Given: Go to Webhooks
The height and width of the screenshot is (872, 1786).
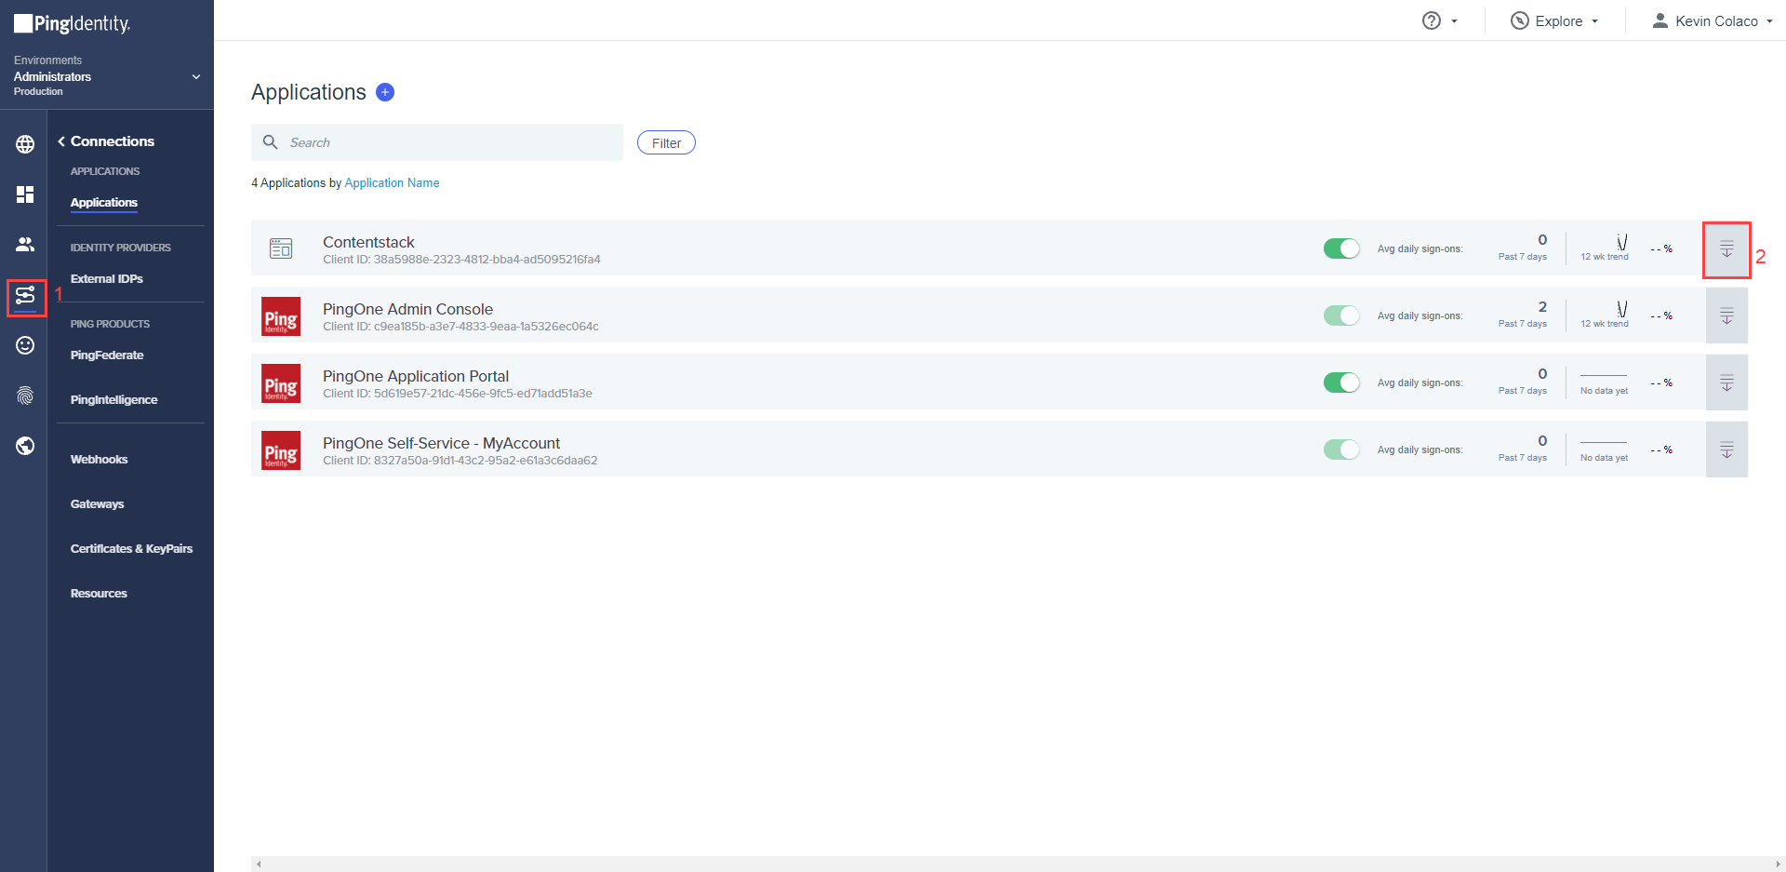Looking at the screenshot, I should 100,460.
